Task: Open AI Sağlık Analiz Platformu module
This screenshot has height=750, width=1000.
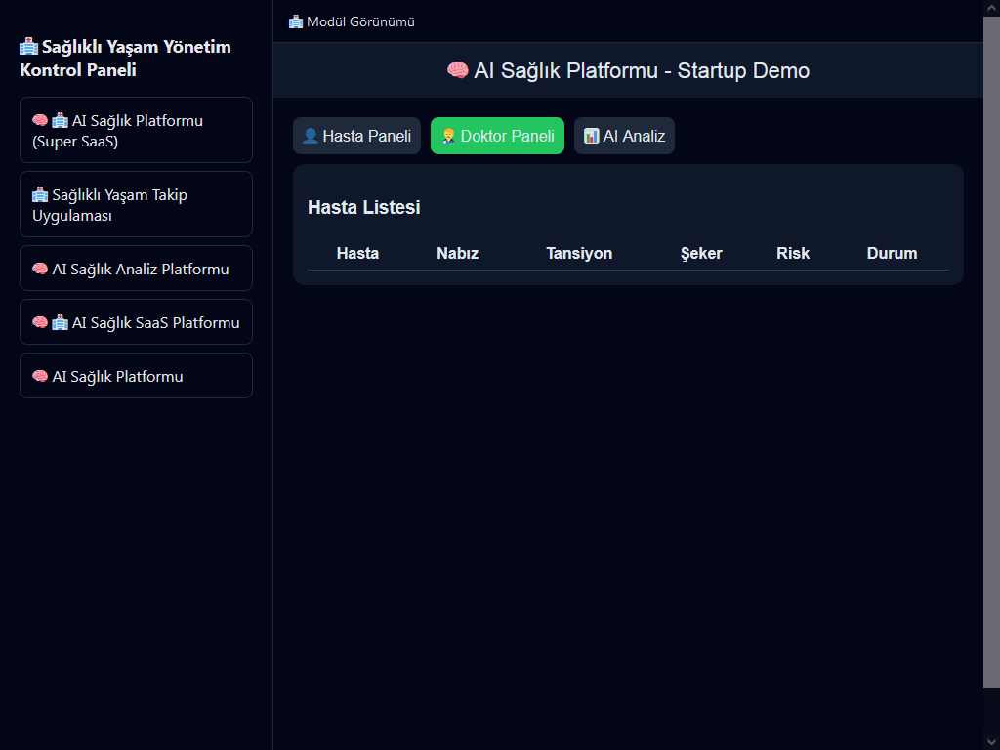Action: tap(136, 269)
